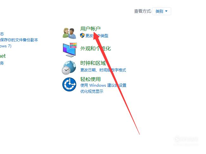This screenshot has height=154, width=206.
Task: Open the 时钟和区域 category
Action: 93,63
